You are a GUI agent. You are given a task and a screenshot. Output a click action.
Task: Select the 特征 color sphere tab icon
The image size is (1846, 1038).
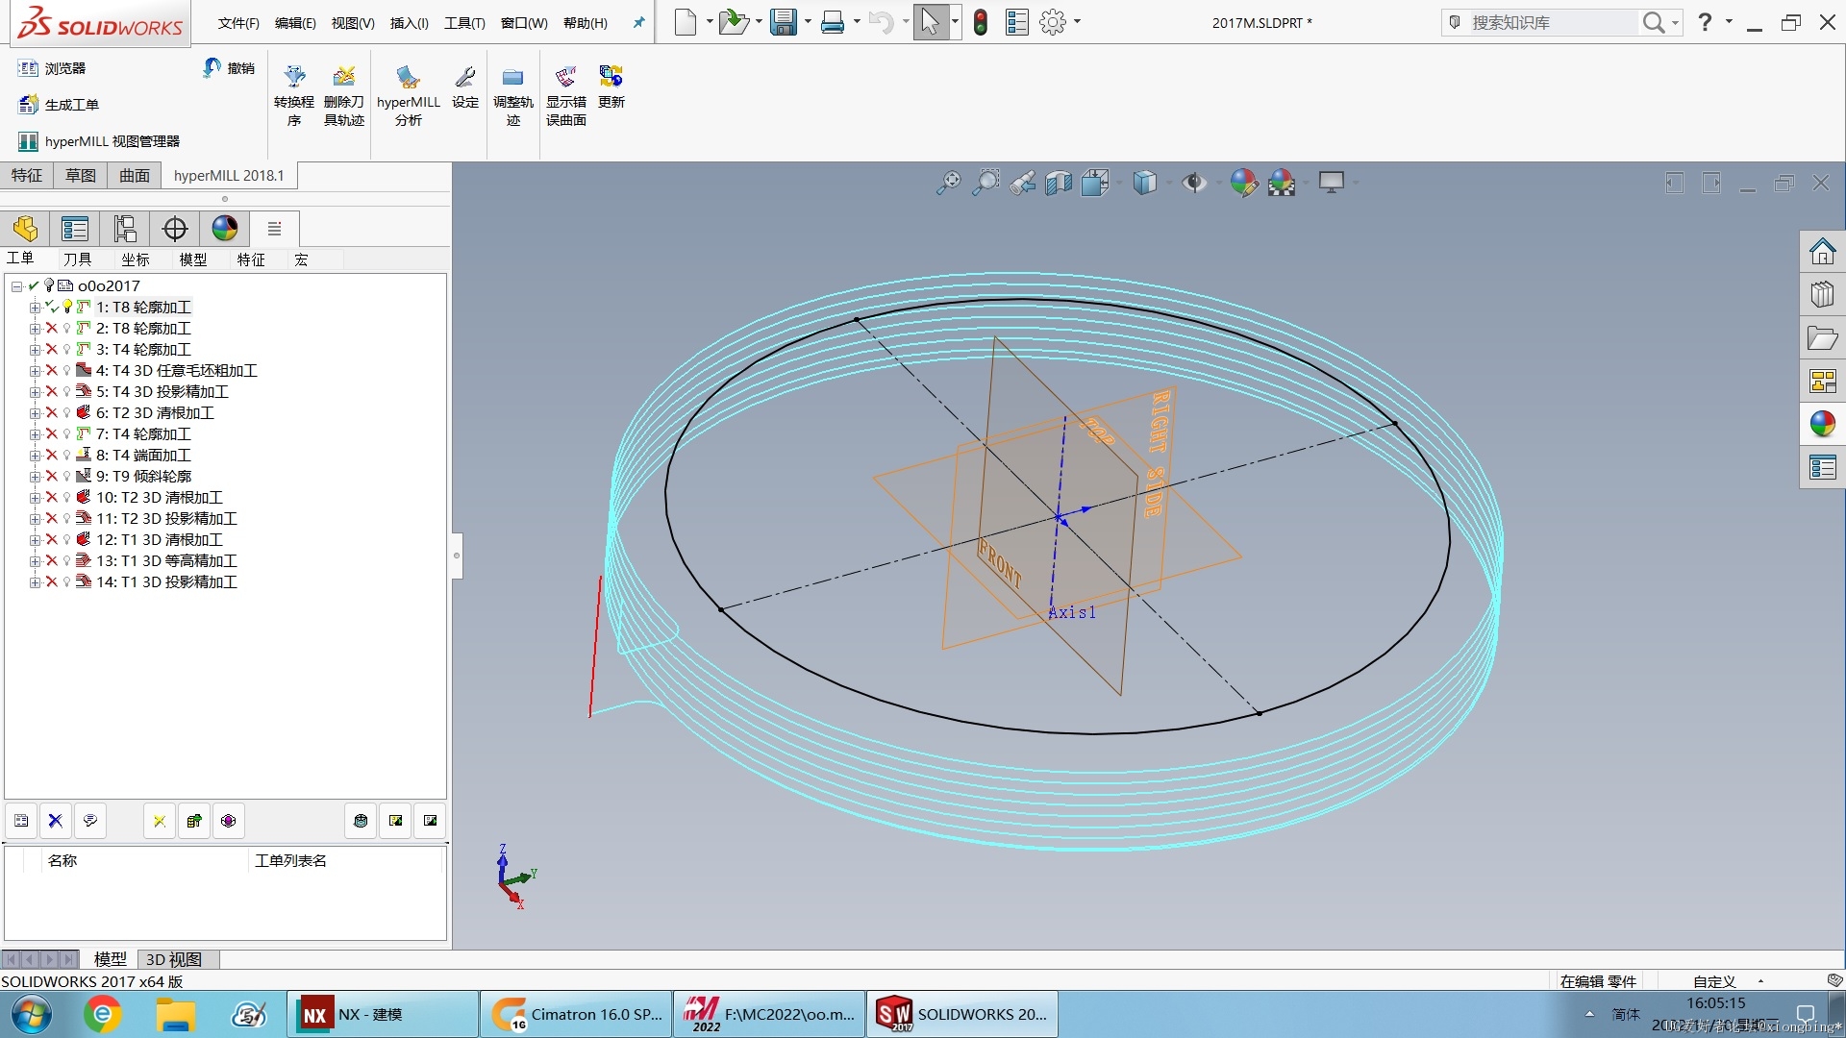(225, 229)
